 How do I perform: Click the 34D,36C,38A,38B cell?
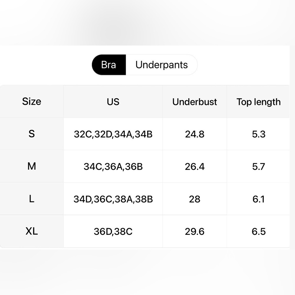(x=113, y=199)
